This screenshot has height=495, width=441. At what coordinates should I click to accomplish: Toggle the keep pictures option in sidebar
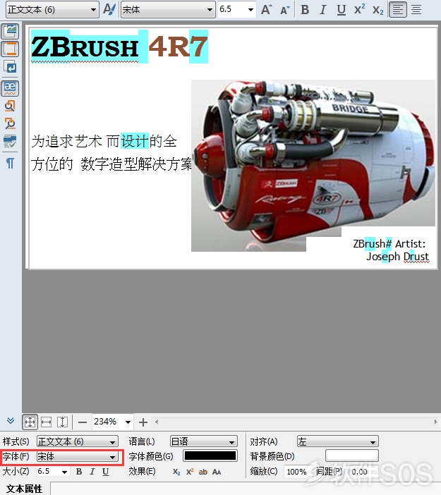point(10,31)
